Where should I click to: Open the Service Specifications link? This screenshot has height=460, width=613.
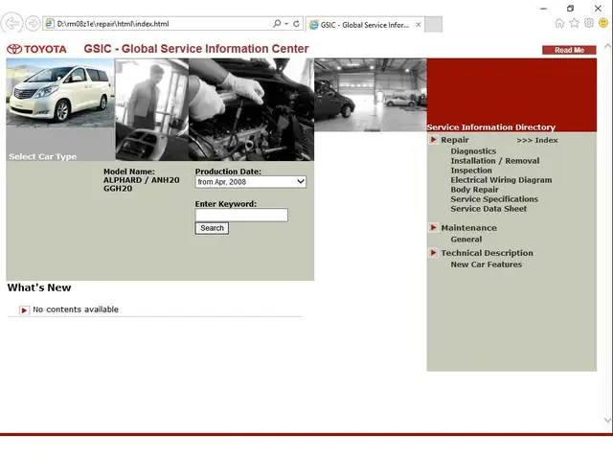[x=494, y=199]
